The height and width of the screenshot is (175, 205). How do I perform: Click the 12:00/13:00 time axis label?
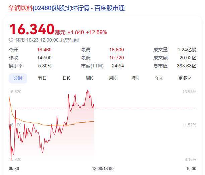[102, 168]
